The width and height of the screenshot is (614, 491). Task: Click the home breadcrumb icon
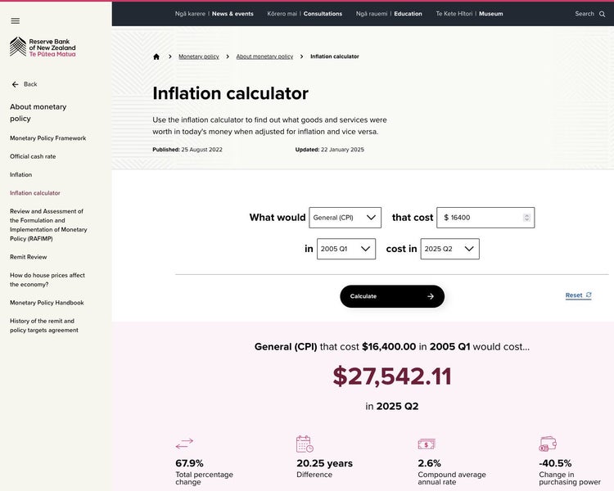coord(156,56)
